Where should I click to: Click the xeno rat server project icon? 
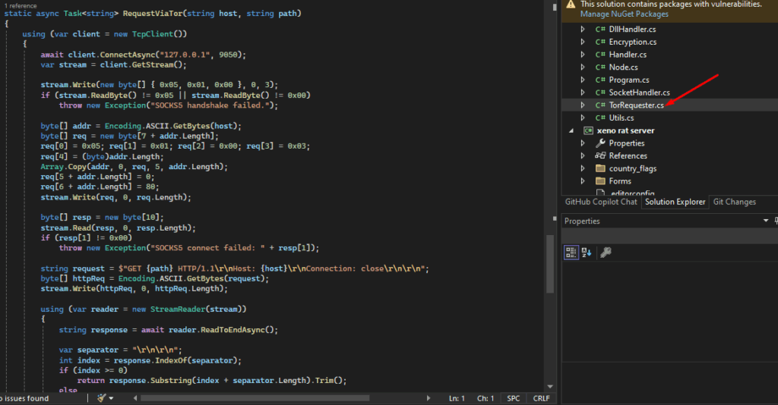tap(587, 130)
